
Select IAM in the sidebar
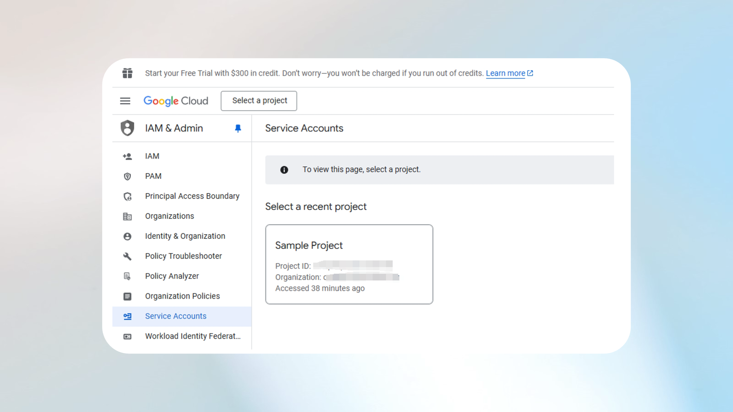coord(152,156)
